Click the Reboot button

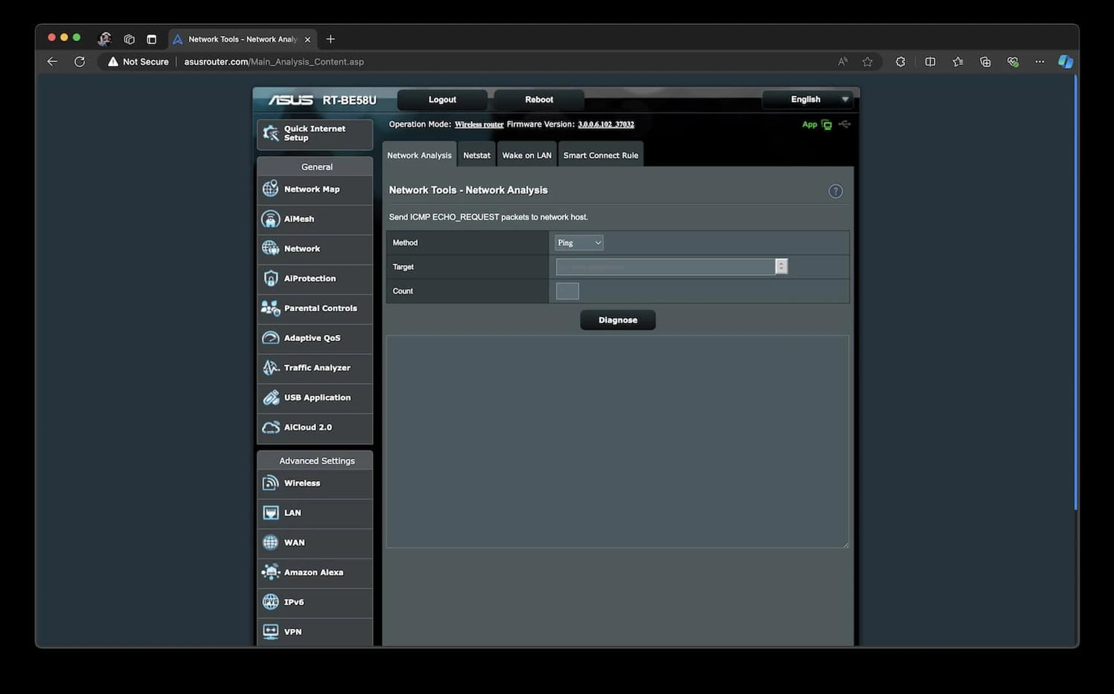click(x=539, y=100)
